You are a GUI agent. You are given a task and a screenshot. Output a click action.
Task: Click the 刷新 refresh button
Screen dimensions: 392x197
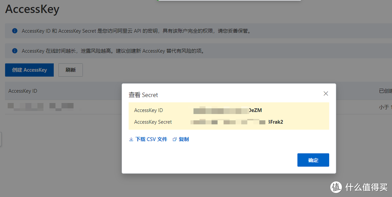70,70
